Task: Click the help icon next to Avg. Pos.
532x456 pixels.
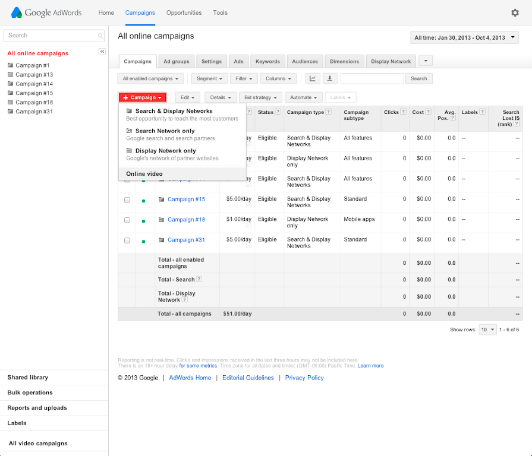Action: tap(452, 118)
